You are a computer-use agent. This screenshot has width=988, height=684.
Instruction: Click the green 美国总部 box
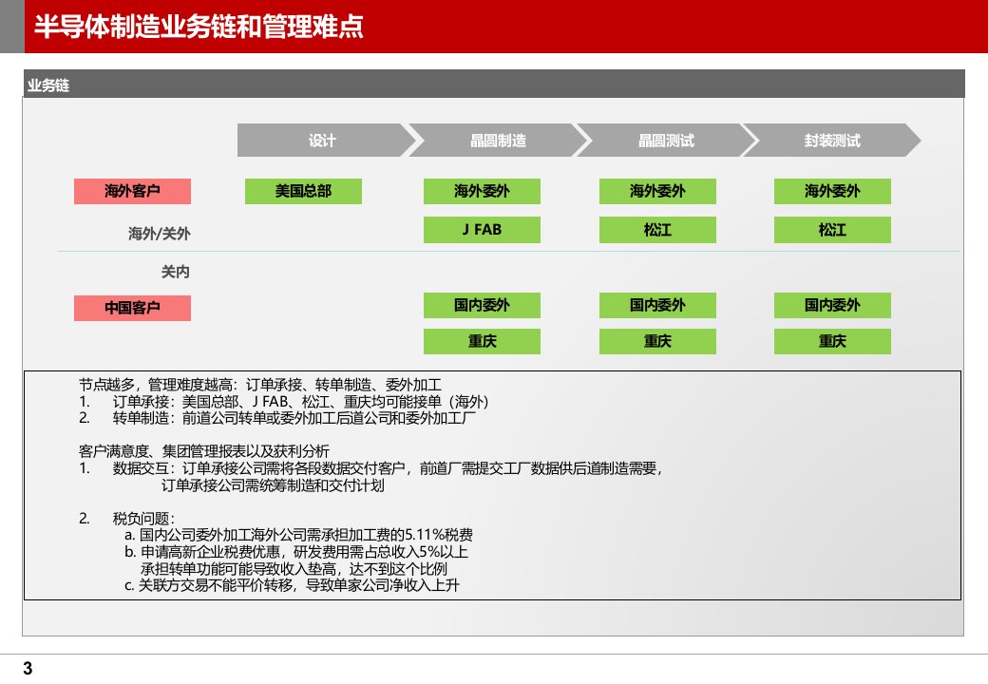303,191
